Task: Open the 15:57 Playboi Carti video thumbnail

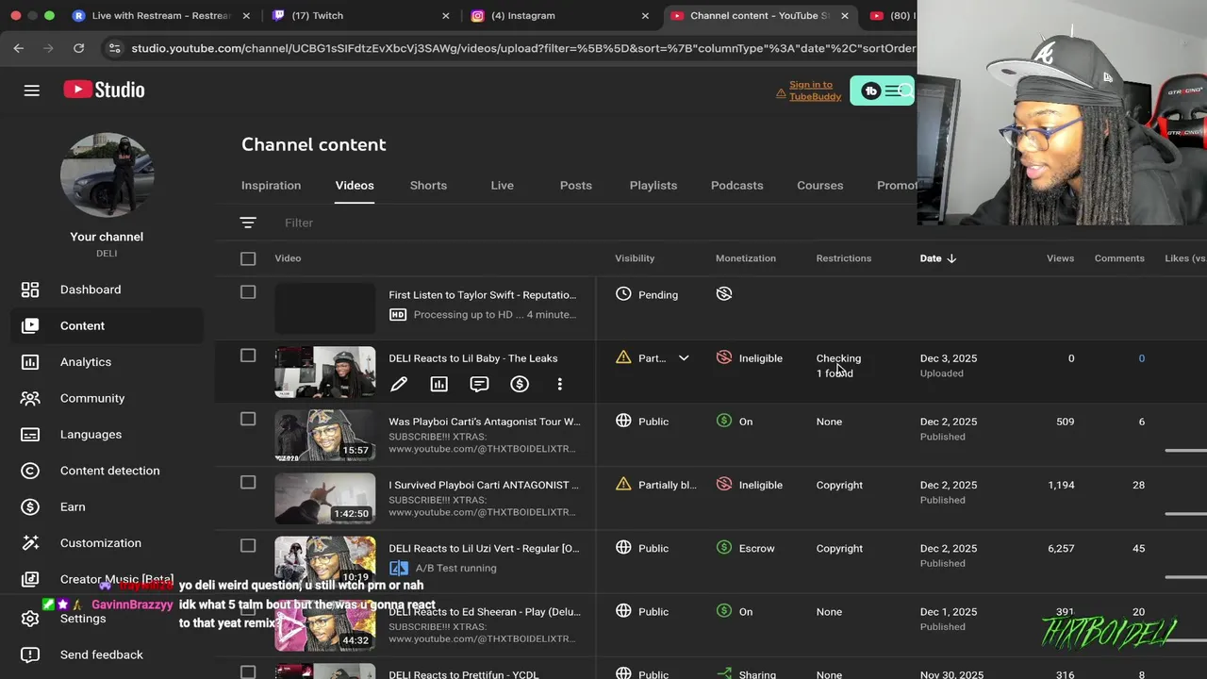Action: (x=324, y=436)
